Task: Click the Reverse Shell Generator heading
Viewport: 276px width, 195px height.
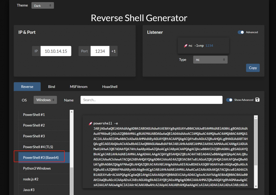Action: (139, 18)
